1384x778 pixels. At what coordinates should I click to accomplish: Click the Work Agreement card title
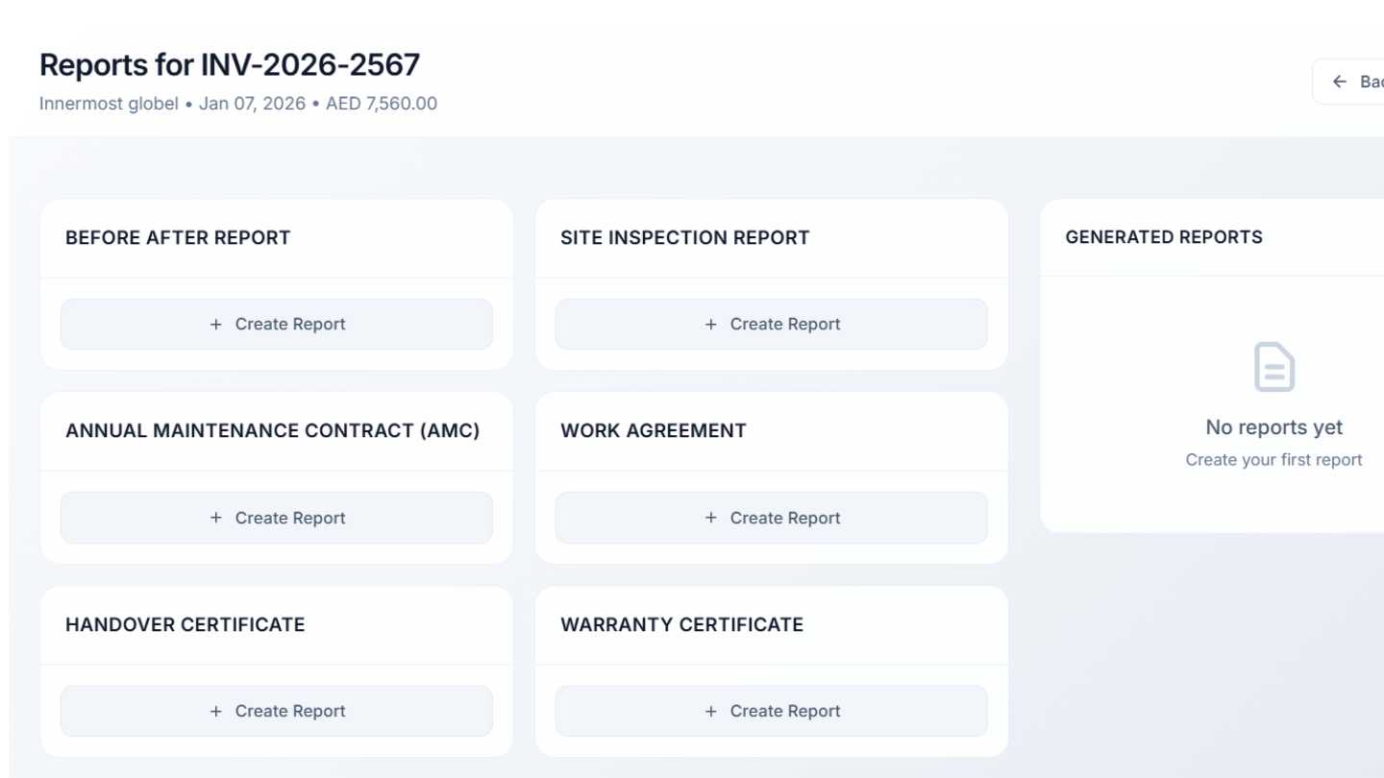[x=653, y=431]
